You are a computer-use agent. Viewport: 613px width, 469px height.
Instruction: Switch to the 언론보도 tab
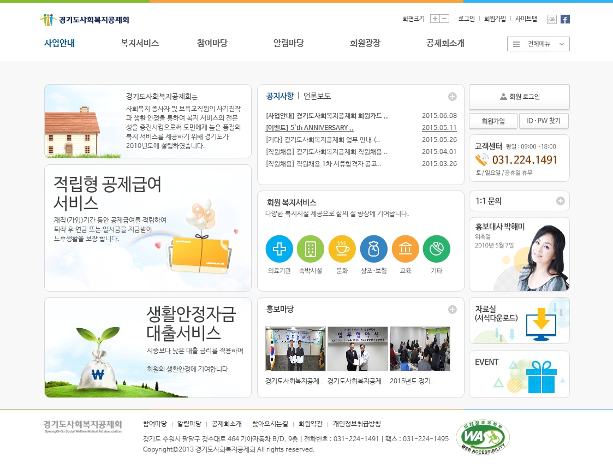click(317, 96)
